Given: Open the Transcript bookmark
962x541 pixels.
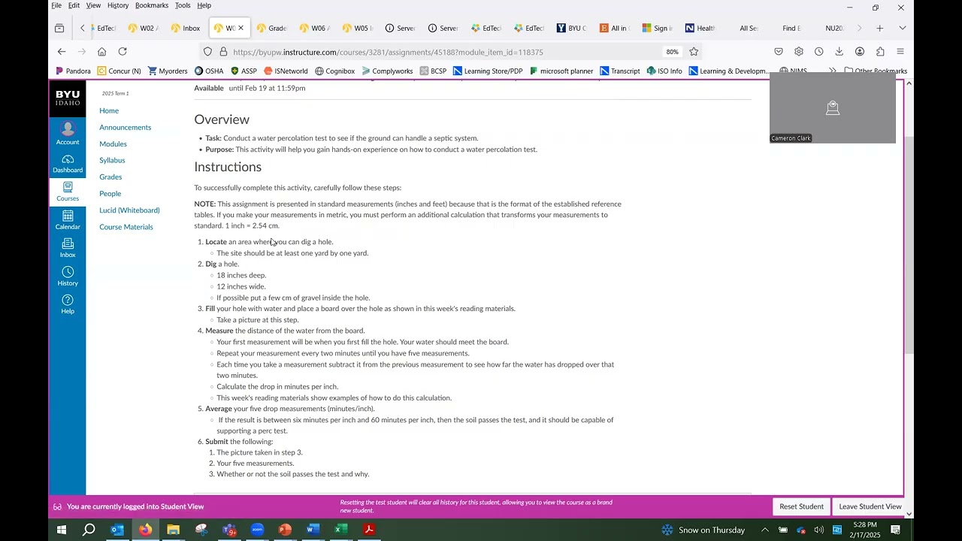Looking at the screenshot, I should point(620,71).
